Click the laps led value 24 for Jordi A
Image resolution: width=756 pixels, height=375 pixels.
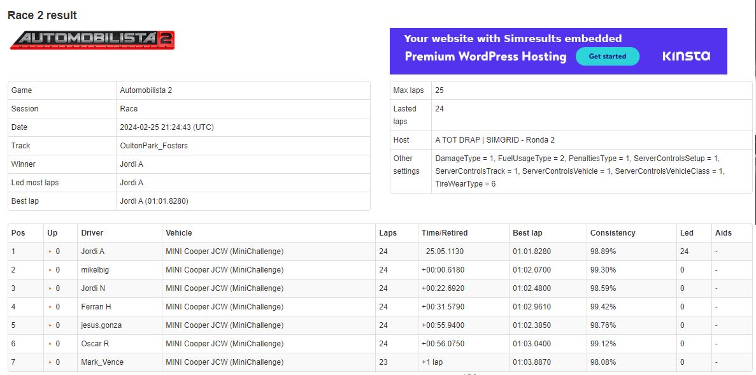(684, 251)
